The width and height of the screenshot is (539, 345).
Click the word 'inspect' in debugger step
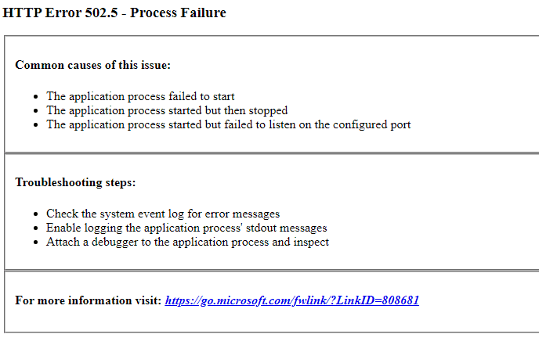click(x=311, y=243)
